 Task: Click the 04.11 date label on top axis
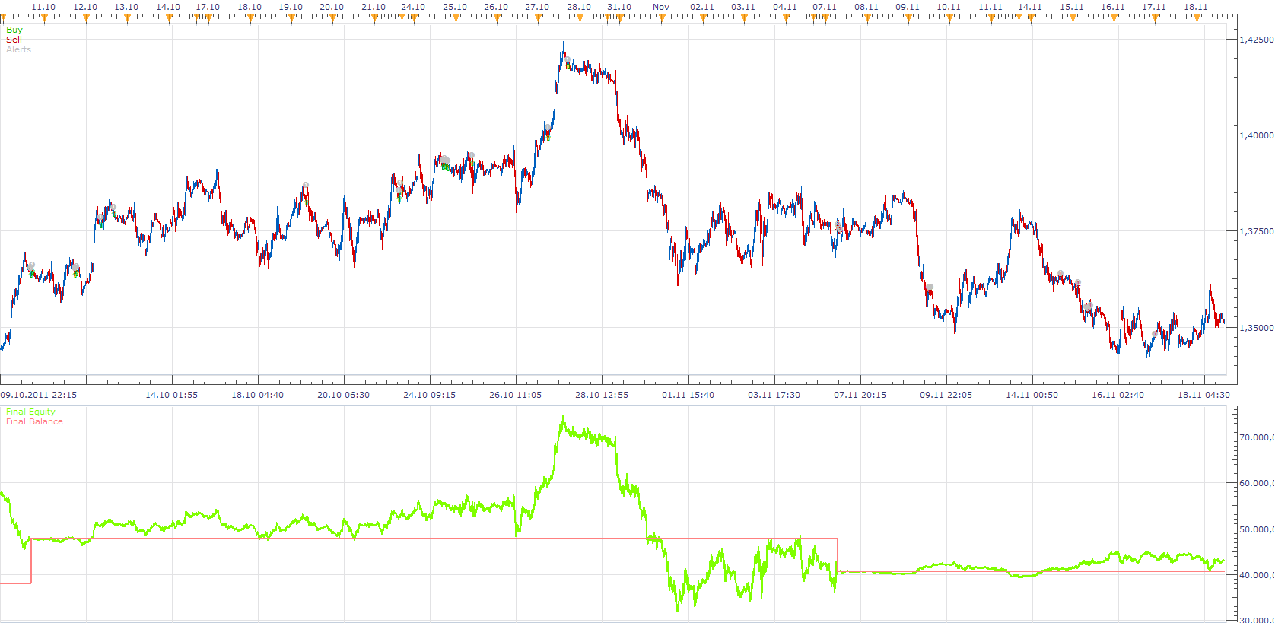click(785, 7)
